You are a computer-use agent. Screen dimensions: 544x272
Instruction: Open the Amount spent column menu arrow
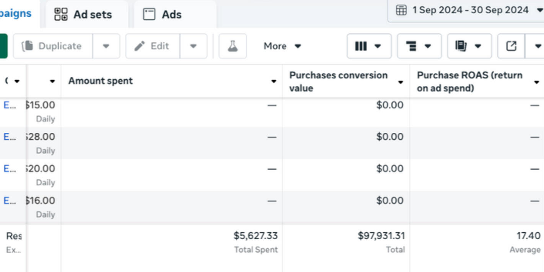pos(274,81)
